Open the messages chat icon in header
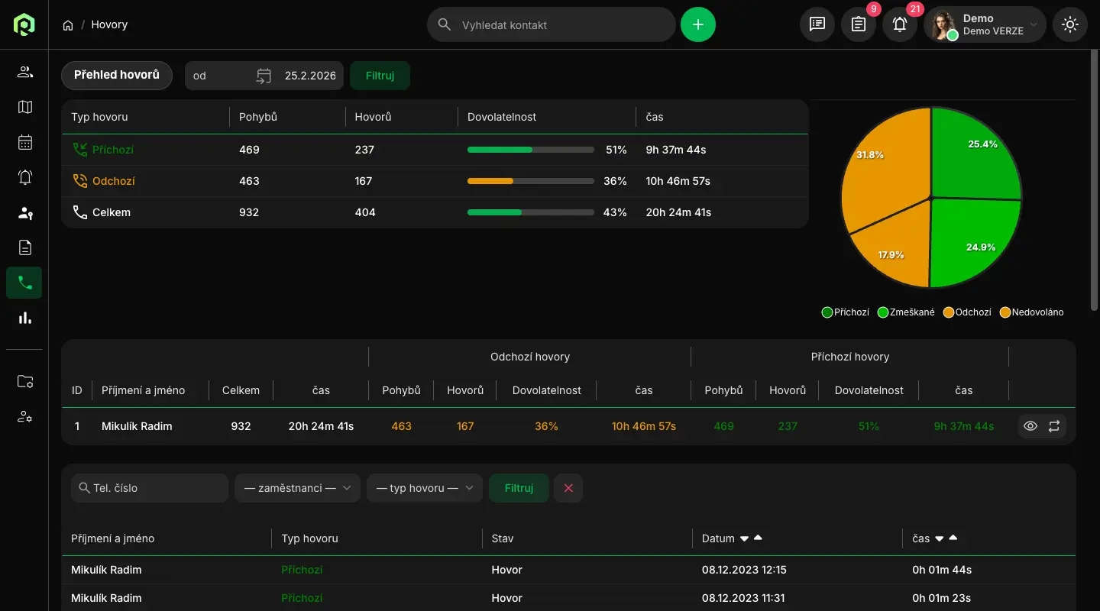The image size is (1100, 611). coord(817,24)
